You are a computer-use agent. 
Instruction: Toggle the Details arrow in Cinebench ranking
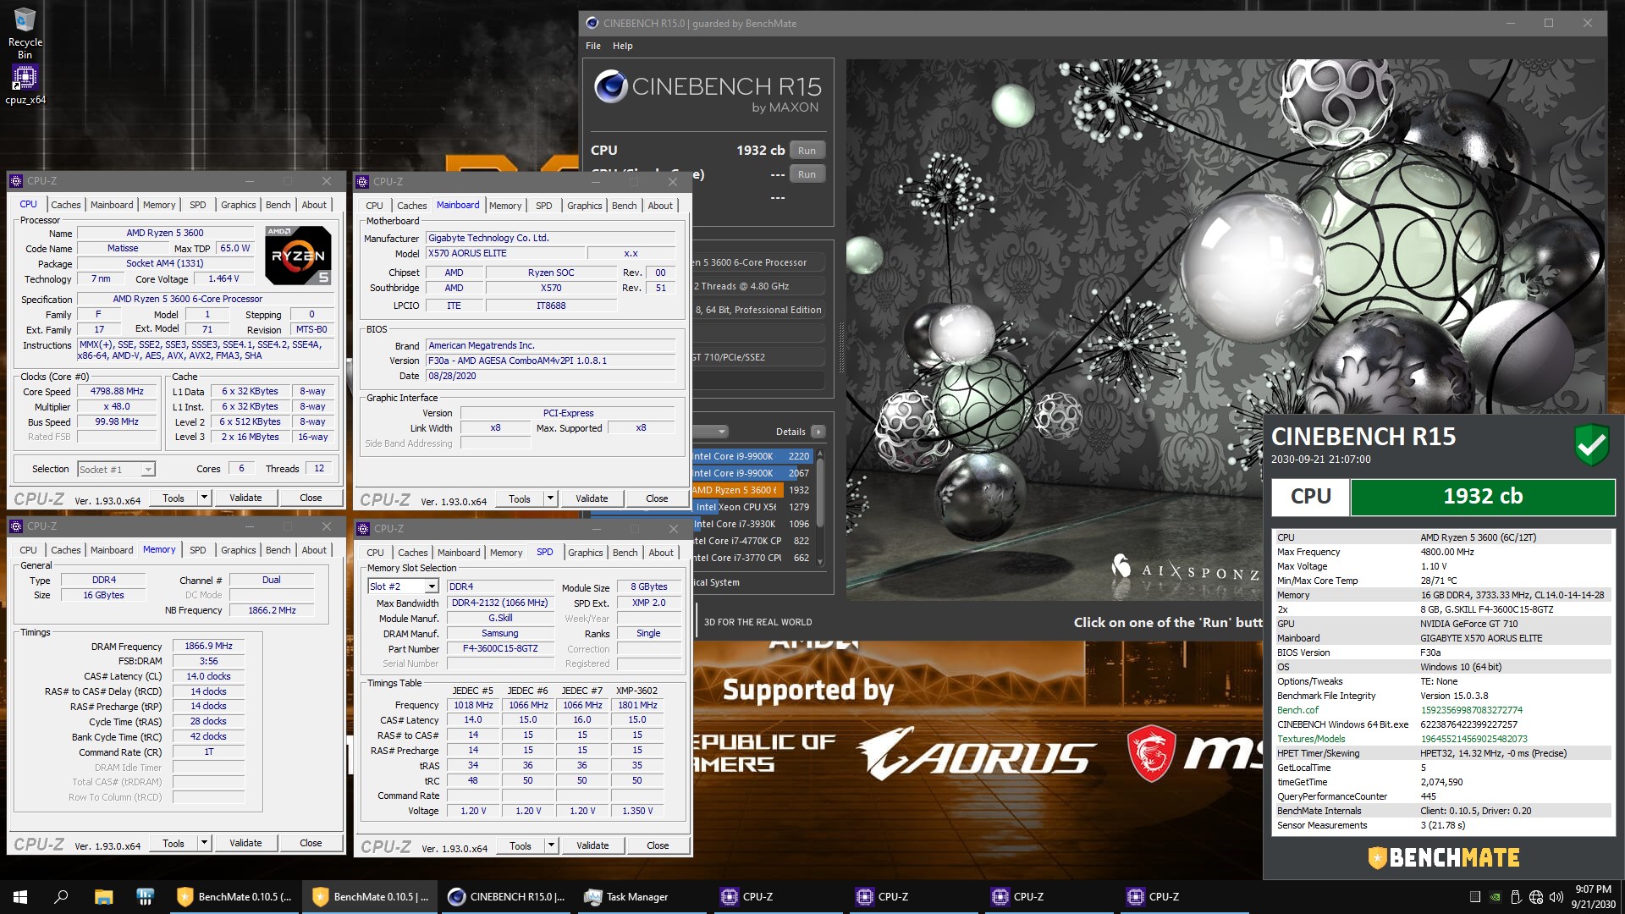[818, 432]
